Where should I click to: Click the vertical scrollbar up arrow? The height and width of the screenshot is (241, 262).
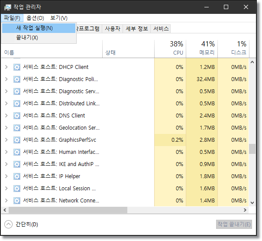pyautogui.click(x=252, y=62)
